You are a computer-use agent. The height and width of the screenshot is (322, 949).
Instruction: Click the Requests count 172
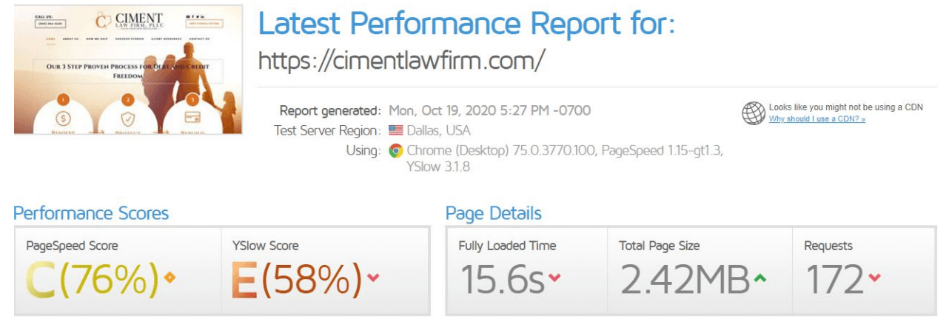pyautogui.click(x=835, y=278)
